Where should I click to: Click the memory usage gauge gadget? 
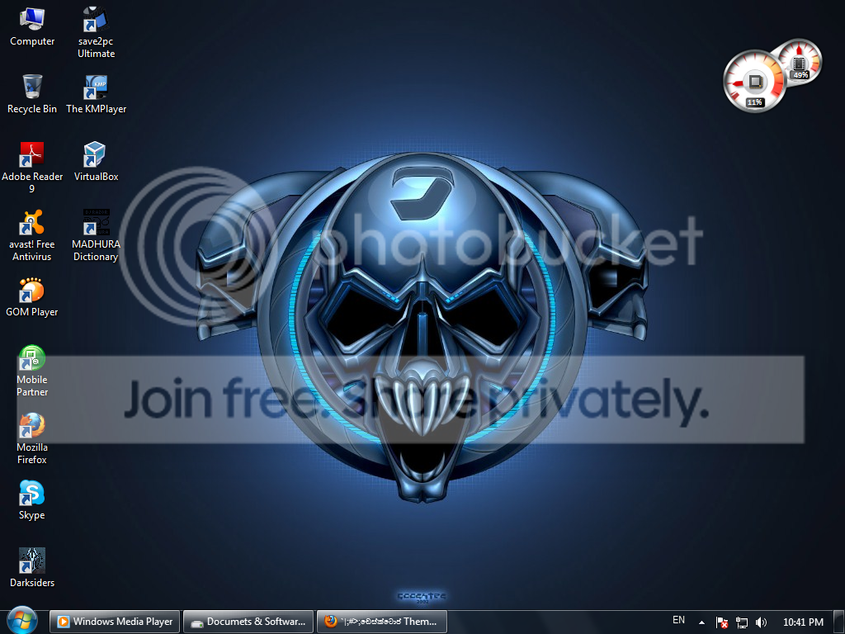click(800, 61)
